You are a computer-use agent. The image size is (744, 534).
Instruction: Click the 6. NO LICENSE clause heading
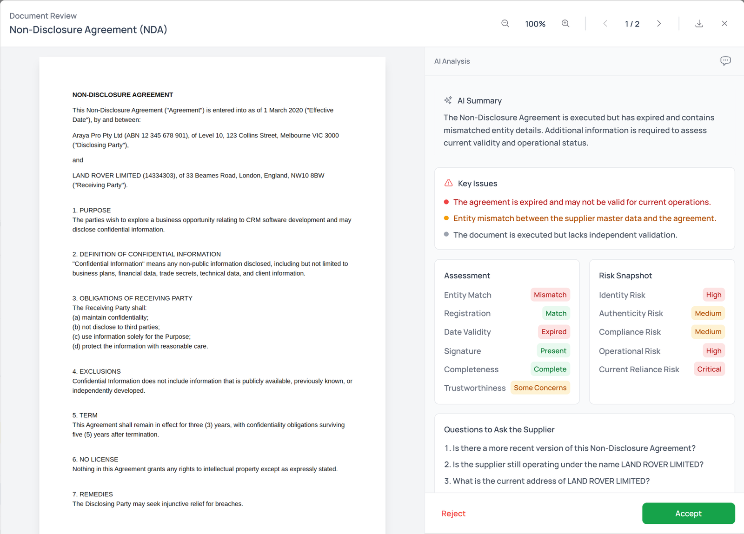click(x=95, y=459)
